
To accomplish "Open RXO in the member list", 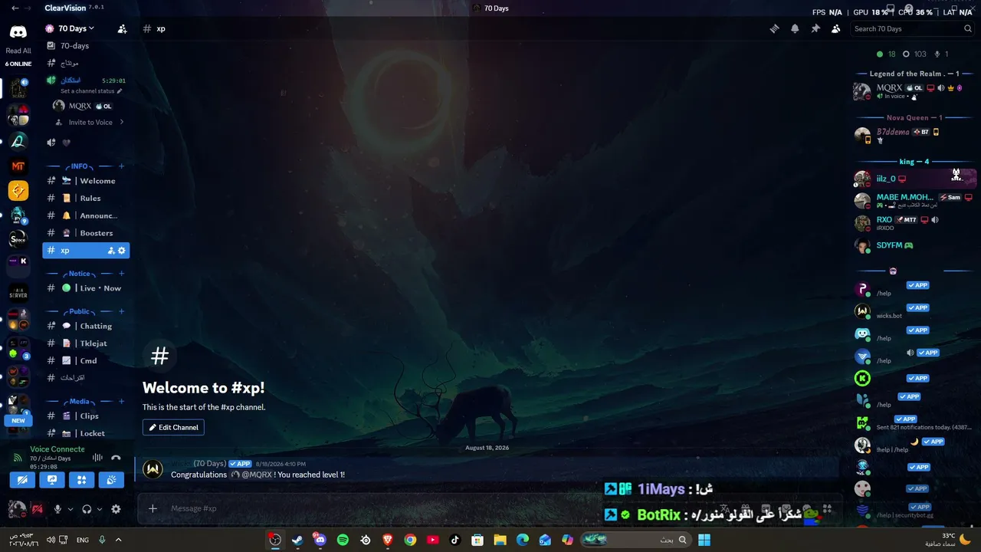I will pos(914,223).
